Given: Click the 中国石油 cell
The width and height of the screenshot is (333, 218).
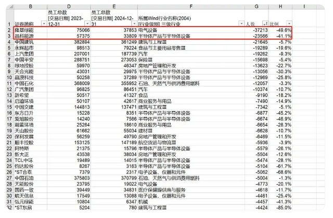Looking at the screenshot, I should coord(31,178).
